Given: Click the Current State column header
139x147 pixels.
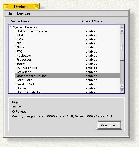Looking at the screenshot, I should pyautogui.click(x=92, y=21).
